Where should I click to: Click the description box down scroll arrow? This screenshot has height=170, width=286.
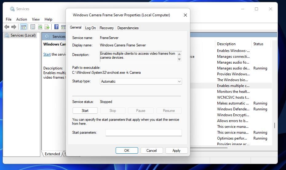[x=179, y=59]
